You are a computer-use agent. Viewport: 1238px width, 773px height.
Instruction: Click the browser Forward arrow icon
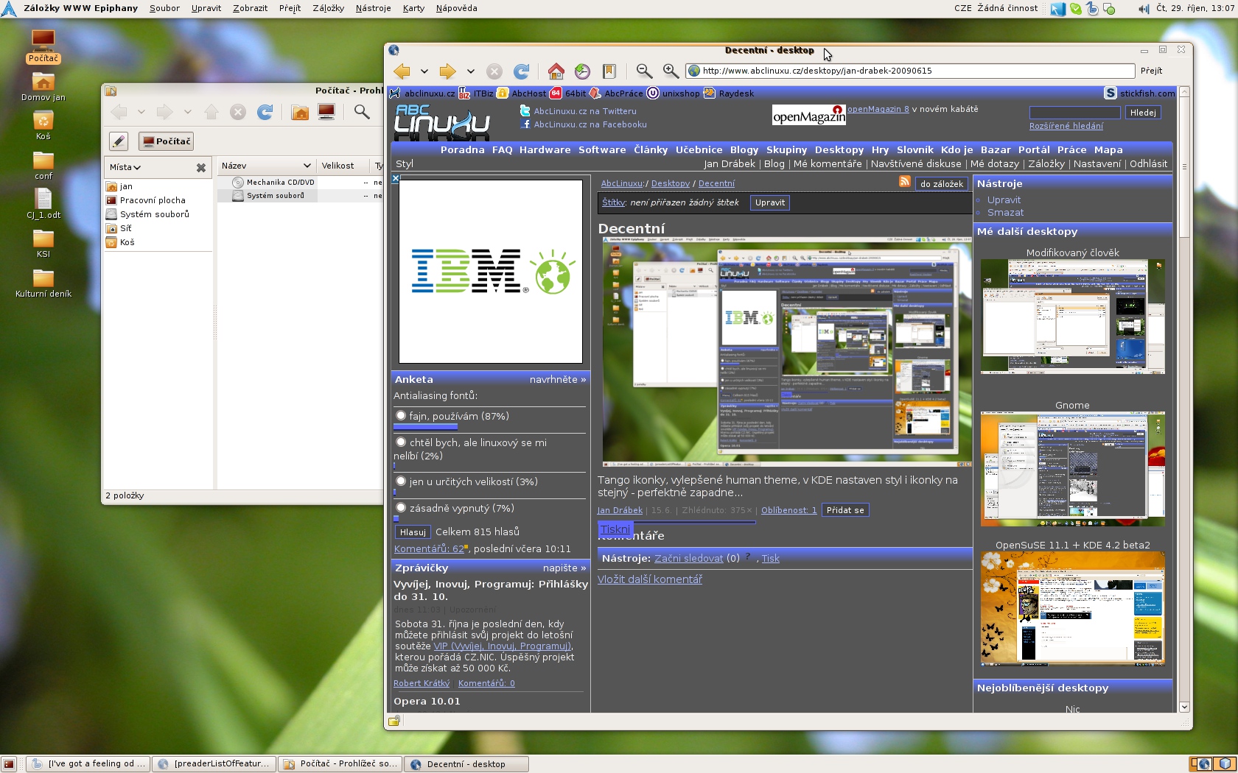447,71
